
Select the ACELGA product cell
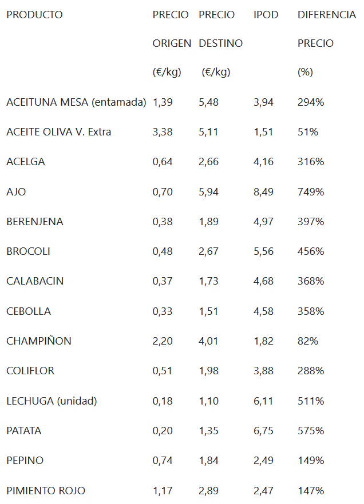25,162
